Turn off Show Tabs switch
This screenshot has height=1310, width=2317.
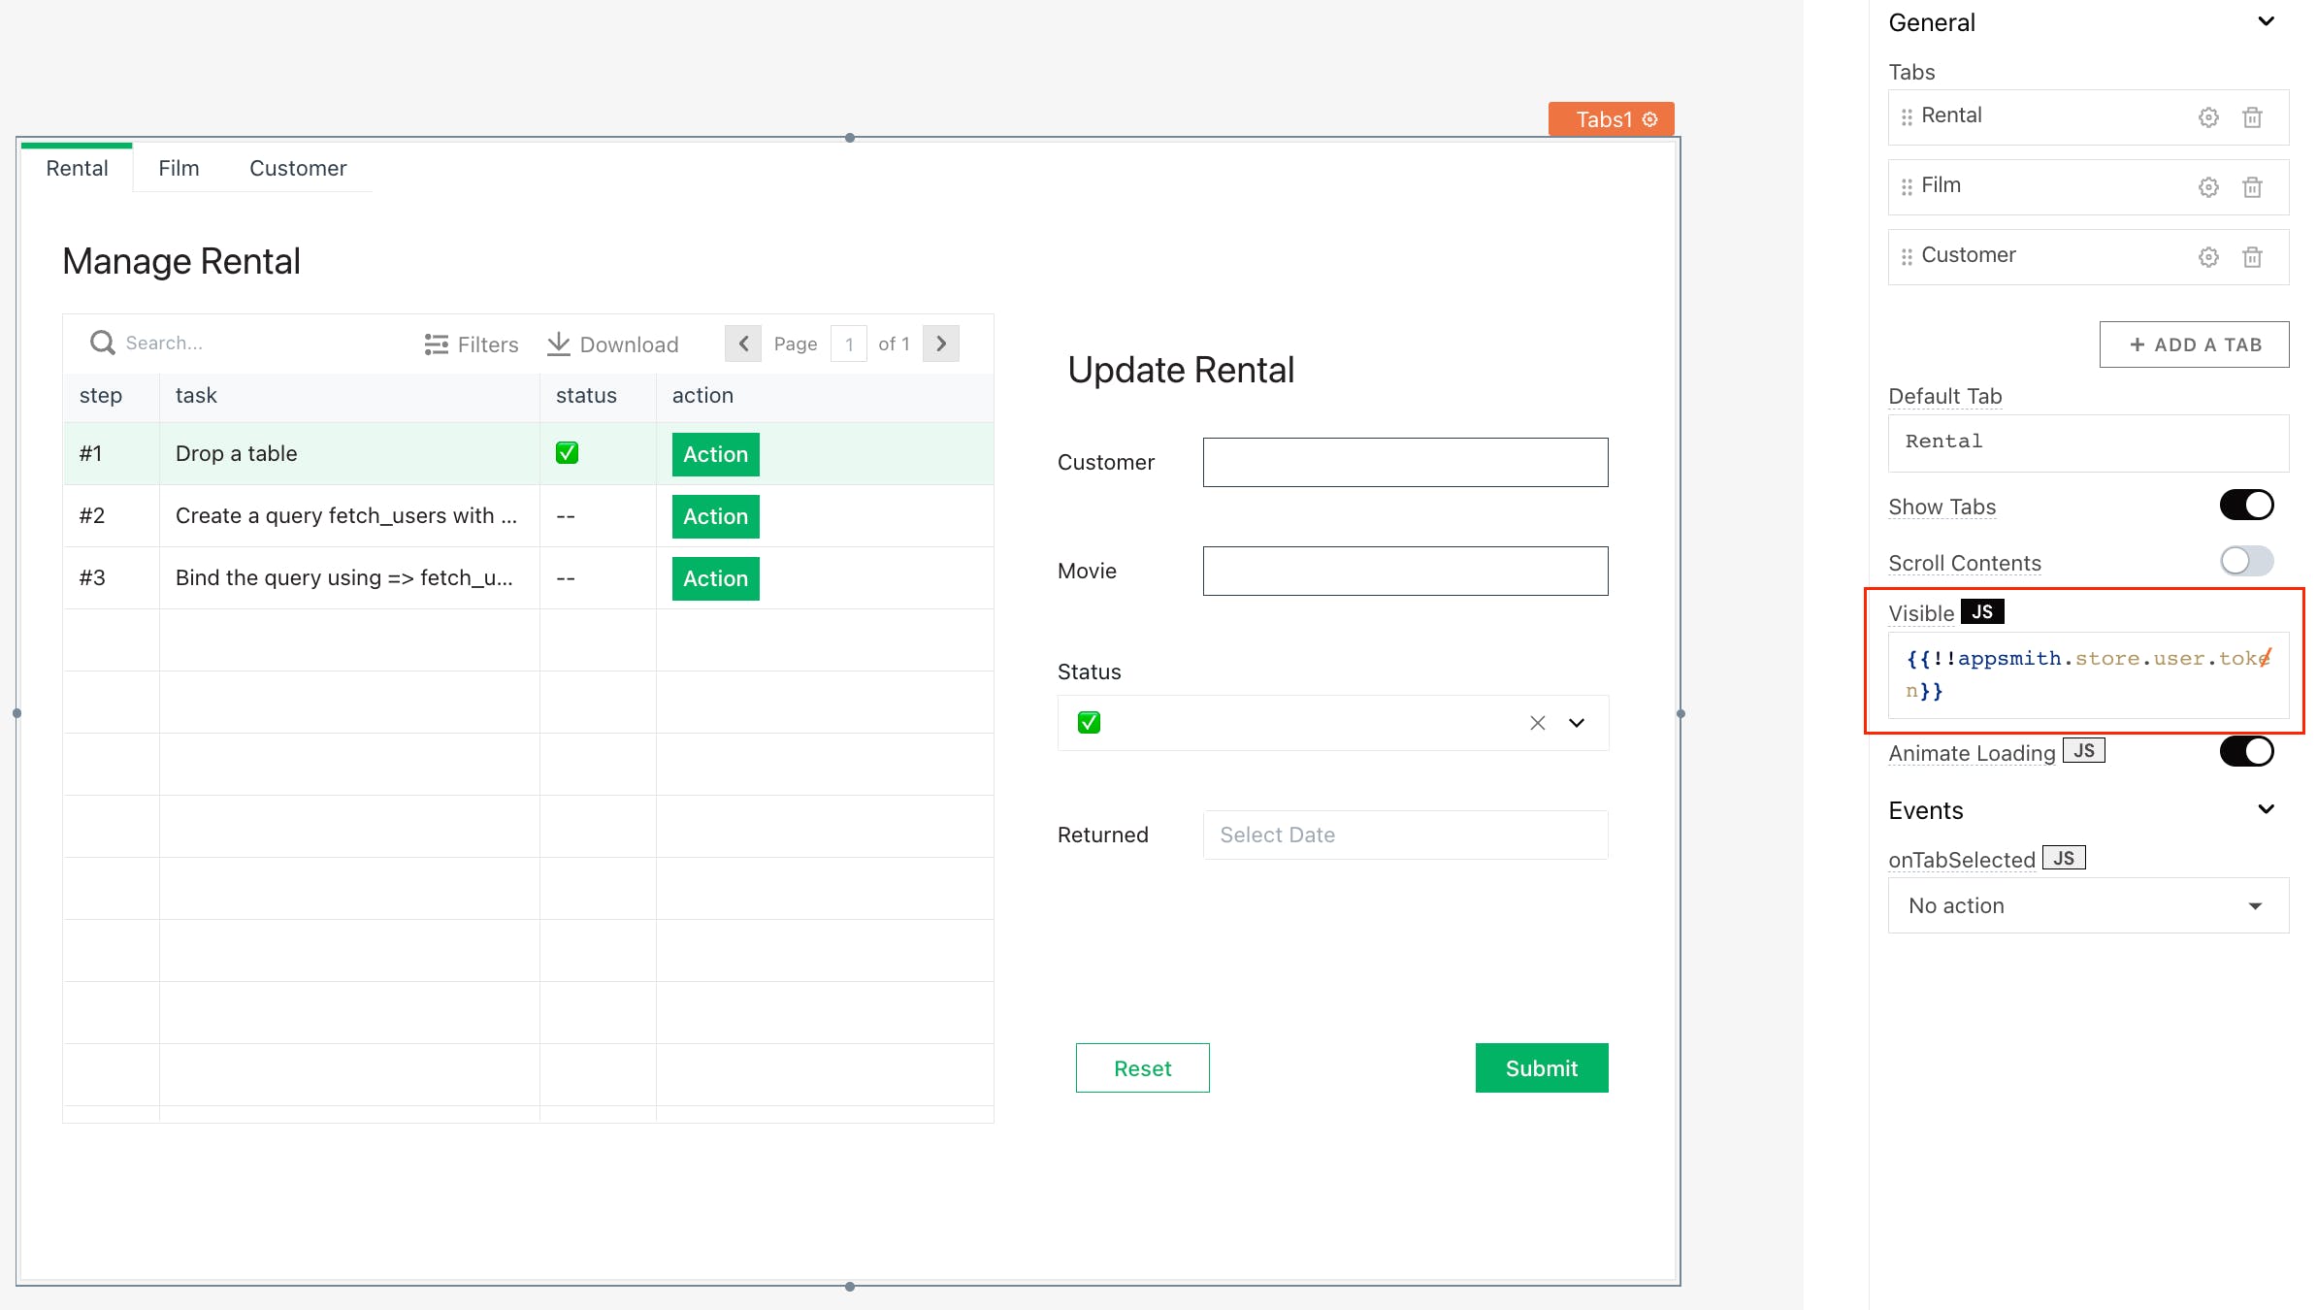click(2246, 506)
